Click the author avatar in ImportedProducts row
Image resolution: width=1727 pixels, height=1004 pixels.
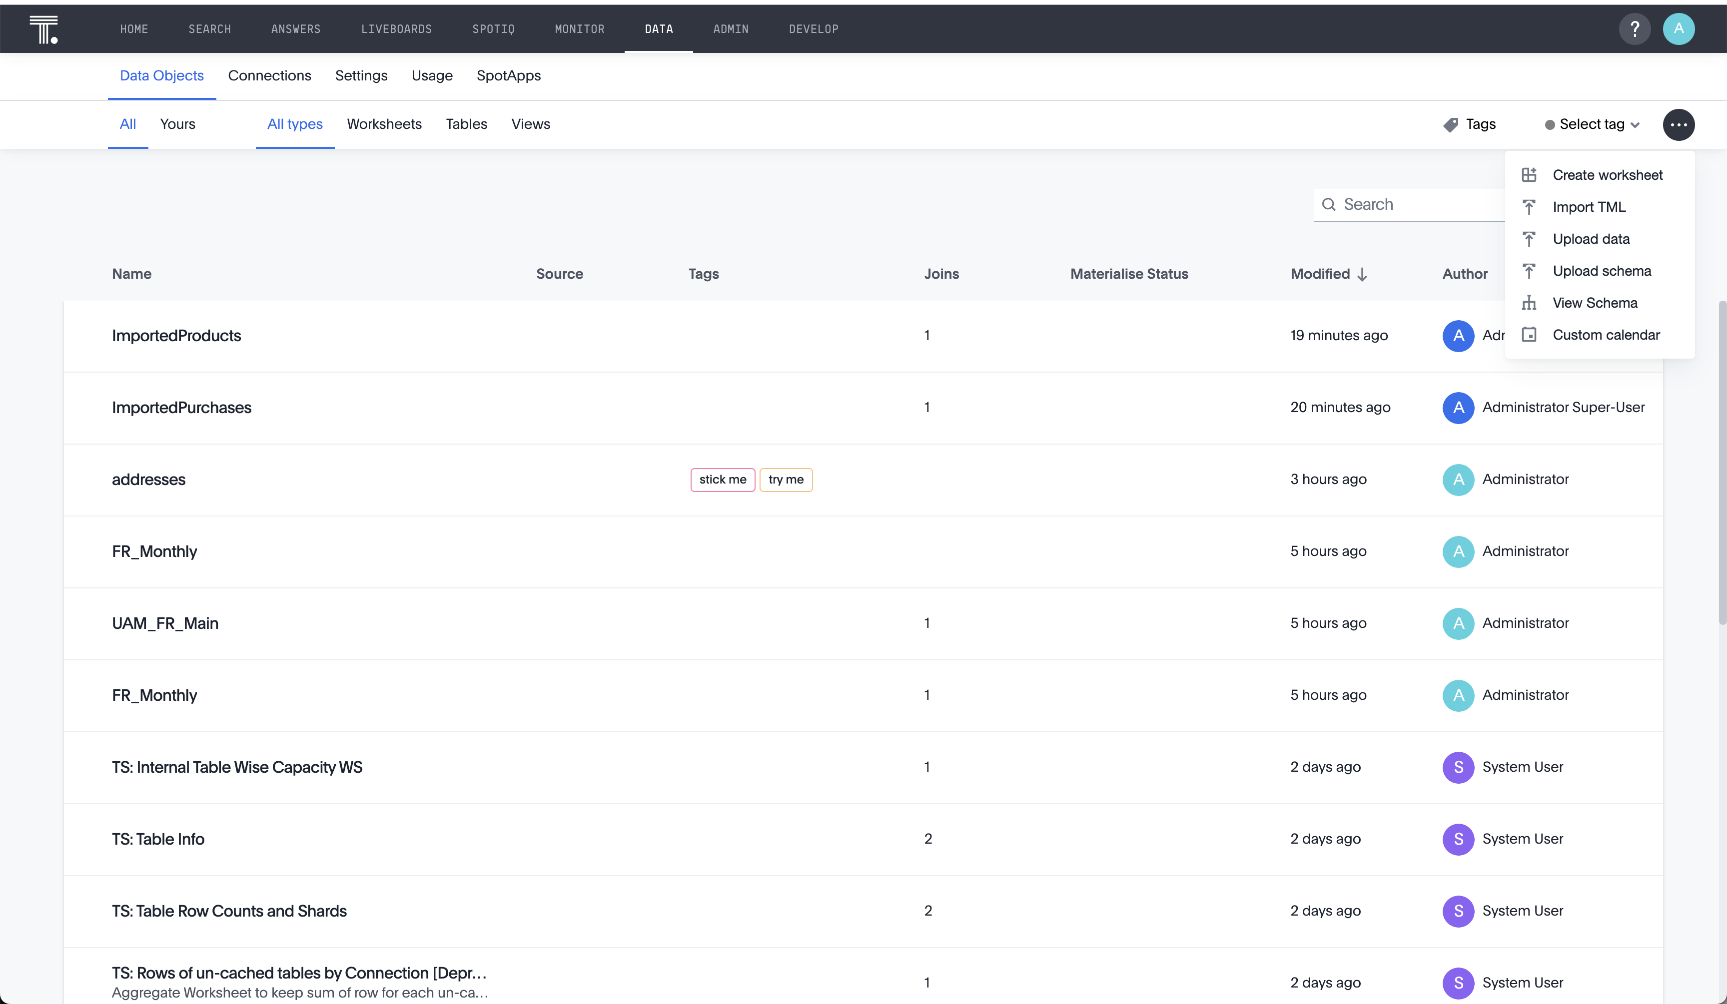(x=1458, y=336)
